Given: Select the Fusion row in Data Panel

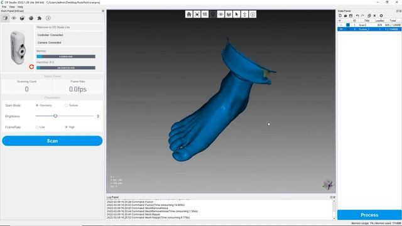Looking at the screenshot, I should (369, 30).
